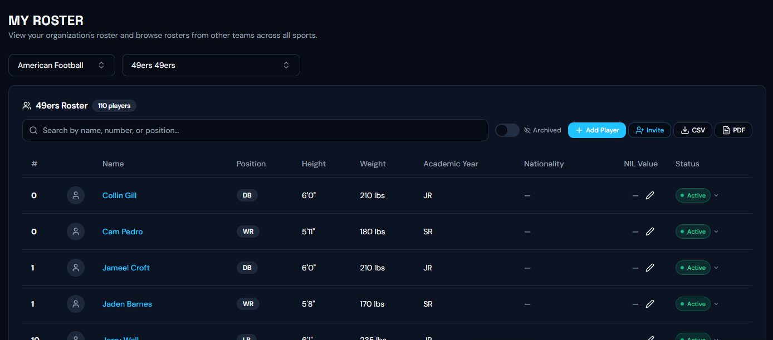This screenshot has width=773, height=340.
Task: Open Collin Gill's player profile
Action: pos(119,195)
